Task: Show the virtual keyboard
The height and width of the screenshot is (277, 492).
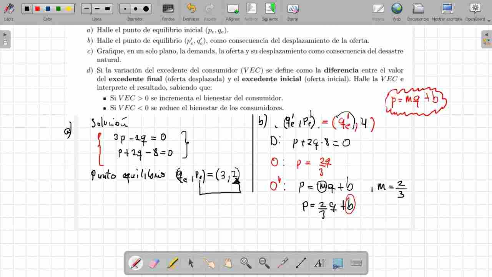Action: 356,263
